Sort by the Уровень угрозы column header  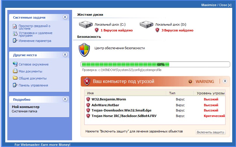(209, 93)
